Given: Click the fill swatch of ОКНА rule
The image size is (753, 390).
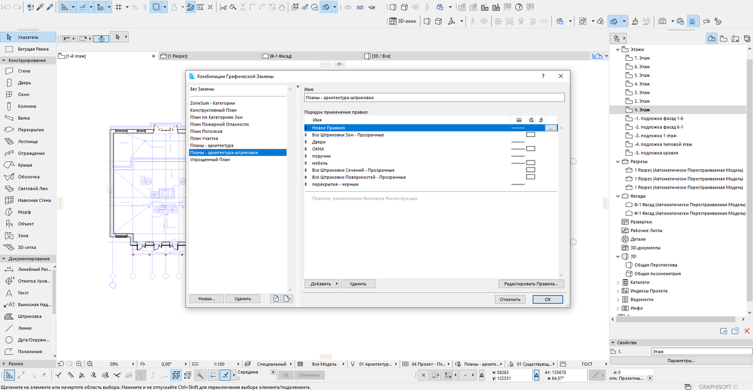Looking at the screenshot, I should tap(531, 149).
